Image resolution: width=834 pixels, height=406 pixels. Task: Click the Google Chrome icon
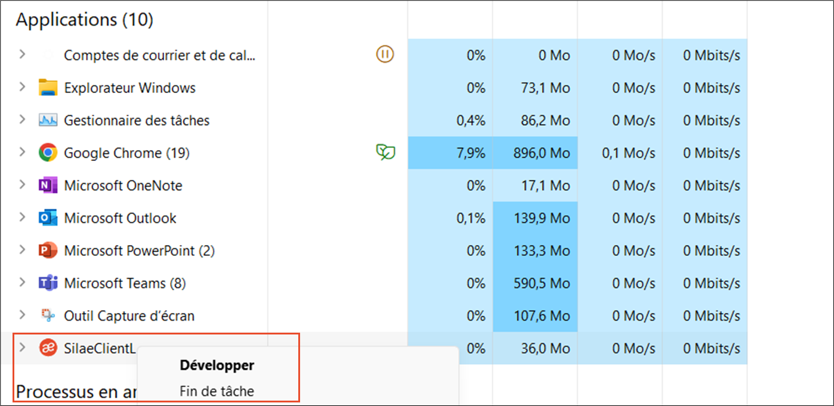click(x=48, y=153)
